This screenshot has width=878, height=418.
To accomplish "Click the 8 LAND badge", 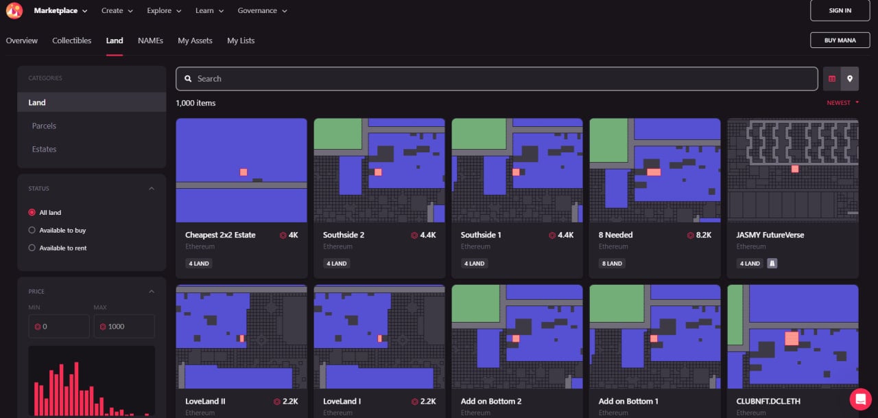I will tap(613, 264).
